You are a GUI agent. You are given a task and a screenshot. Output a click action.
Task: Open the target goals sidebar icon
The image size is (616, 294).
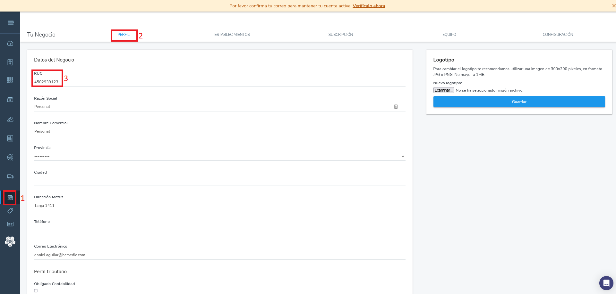pos(10,157)
